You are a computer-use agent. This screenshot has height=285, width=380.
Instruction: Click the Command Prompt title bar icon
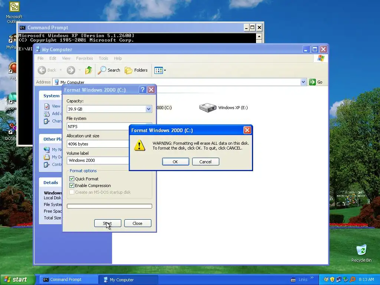pyautogui.click(x=23, y=27)
